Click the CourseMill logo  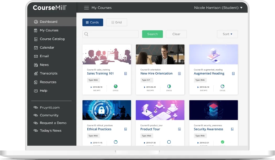coord(50,8)
